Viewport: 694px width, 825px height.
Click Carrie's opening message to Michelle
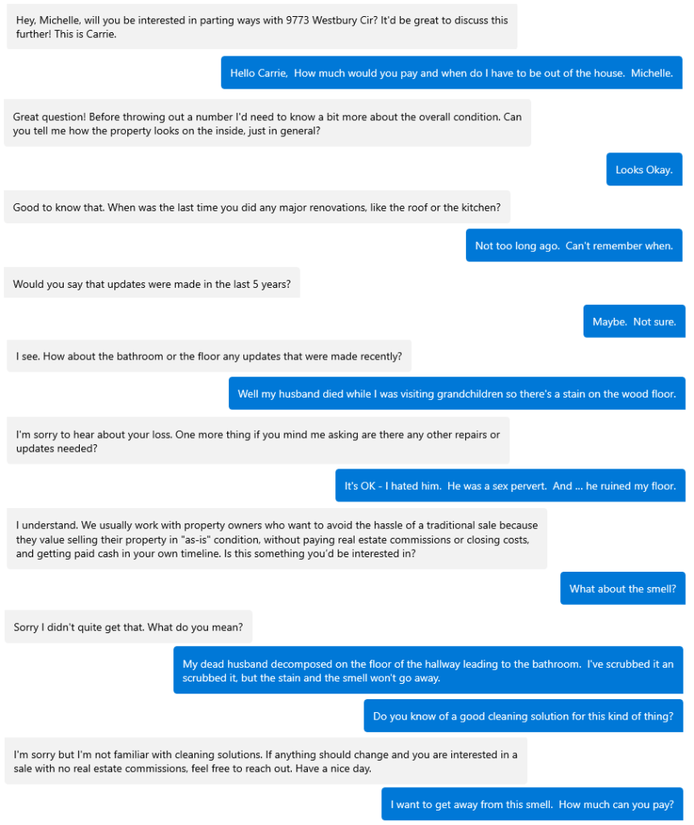[261, 27]
